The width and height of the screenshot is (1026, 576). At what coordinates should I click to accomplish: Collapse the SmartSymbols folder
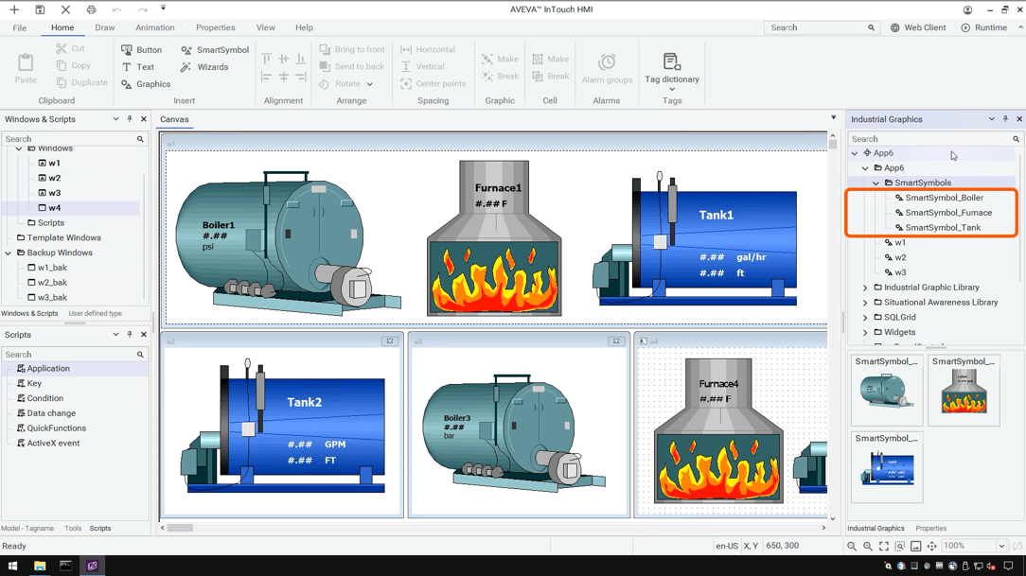[876, 183]
